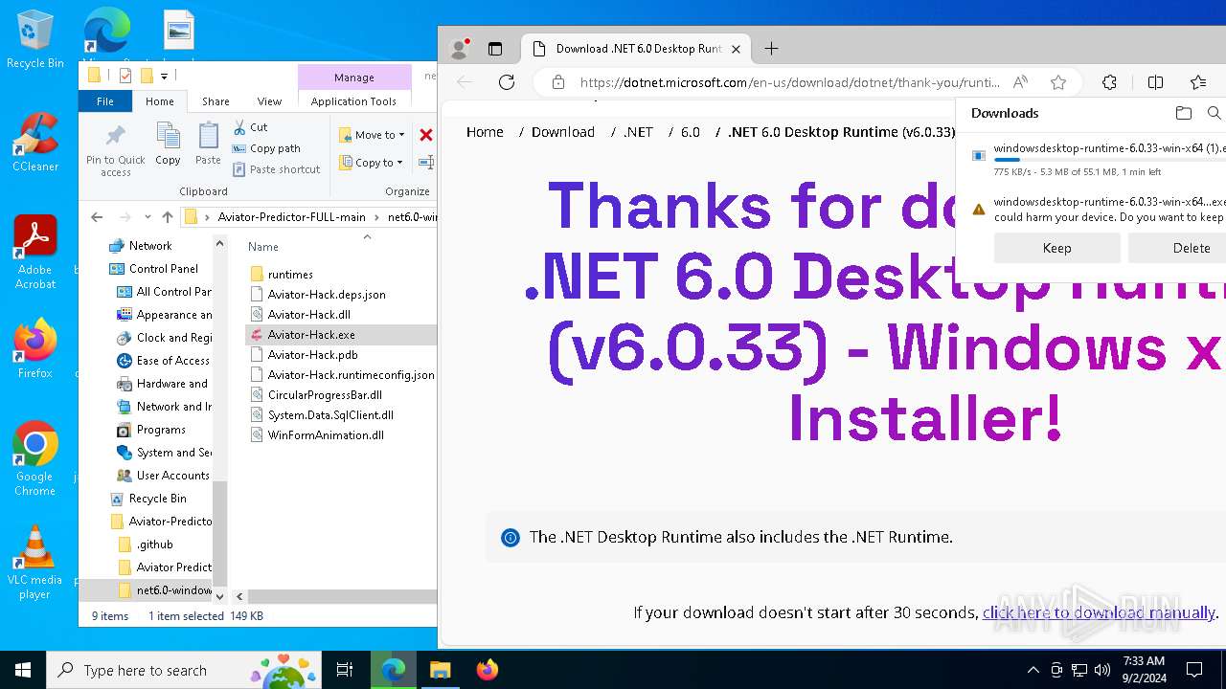This screenshot has width=1226, height=689.
Task: Open Firefox from the taskbar
Action: tap(488, 670)
